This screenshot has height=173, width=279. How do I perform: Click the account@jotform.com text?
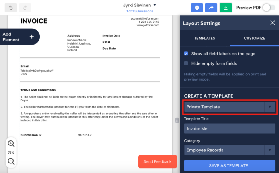pyautogui.click(x=145, y=18)
